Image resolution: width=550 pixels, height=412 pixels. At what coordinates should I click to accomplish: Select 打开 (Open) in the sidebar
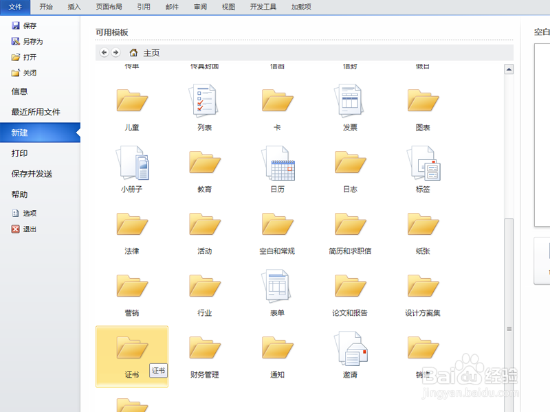[x=27, y=56]
